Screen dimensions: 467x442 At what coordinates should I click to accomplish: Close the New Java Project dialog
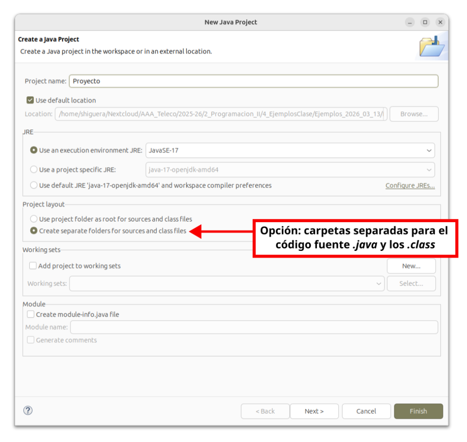coord(440,22)
